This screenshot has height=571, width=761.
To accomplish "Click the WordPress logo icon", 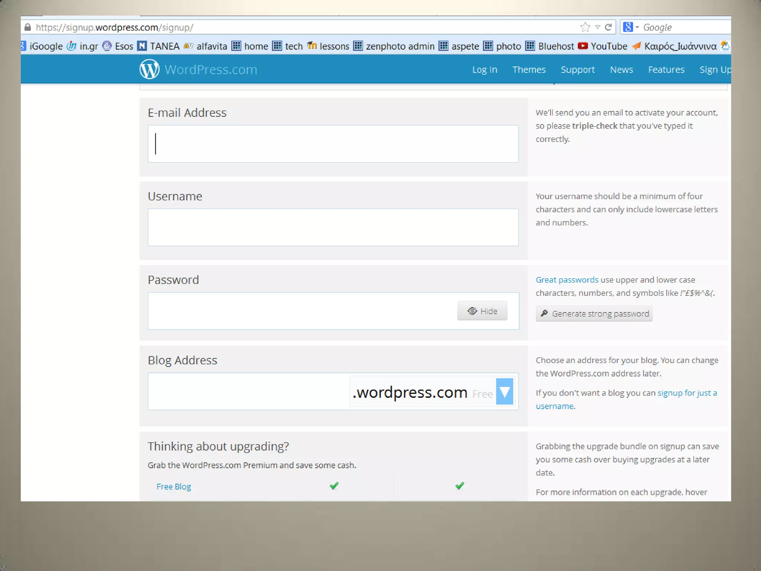I will (x=149, y=69).
